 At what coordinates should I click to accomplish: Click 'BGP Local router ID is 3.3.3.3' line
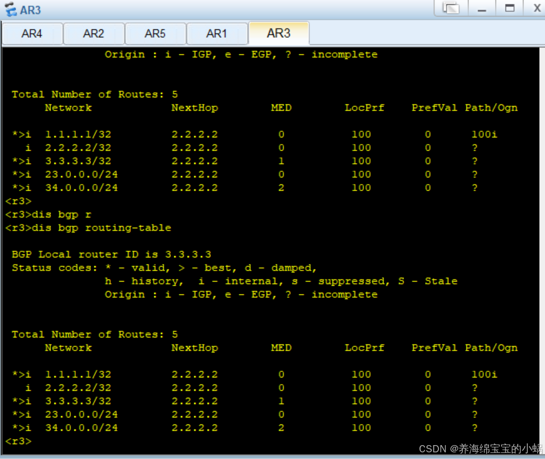click(111, 255)
